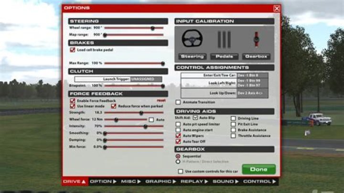344x193 pixels.
Task: Check the Animate Transition option
Action: click(x=178, y=102)
